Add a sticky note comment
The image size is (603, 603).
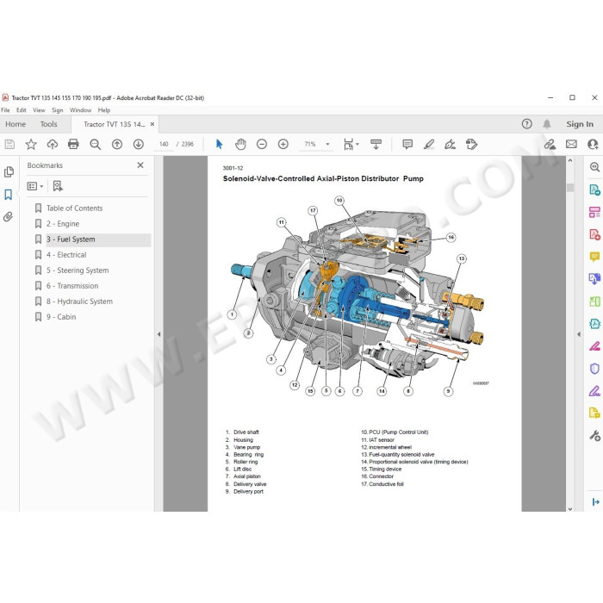point(407,144)
